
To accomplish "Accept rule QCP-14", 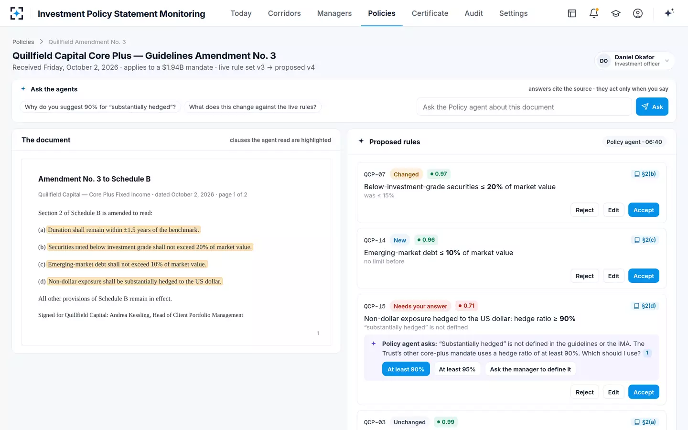I will 644,276.
